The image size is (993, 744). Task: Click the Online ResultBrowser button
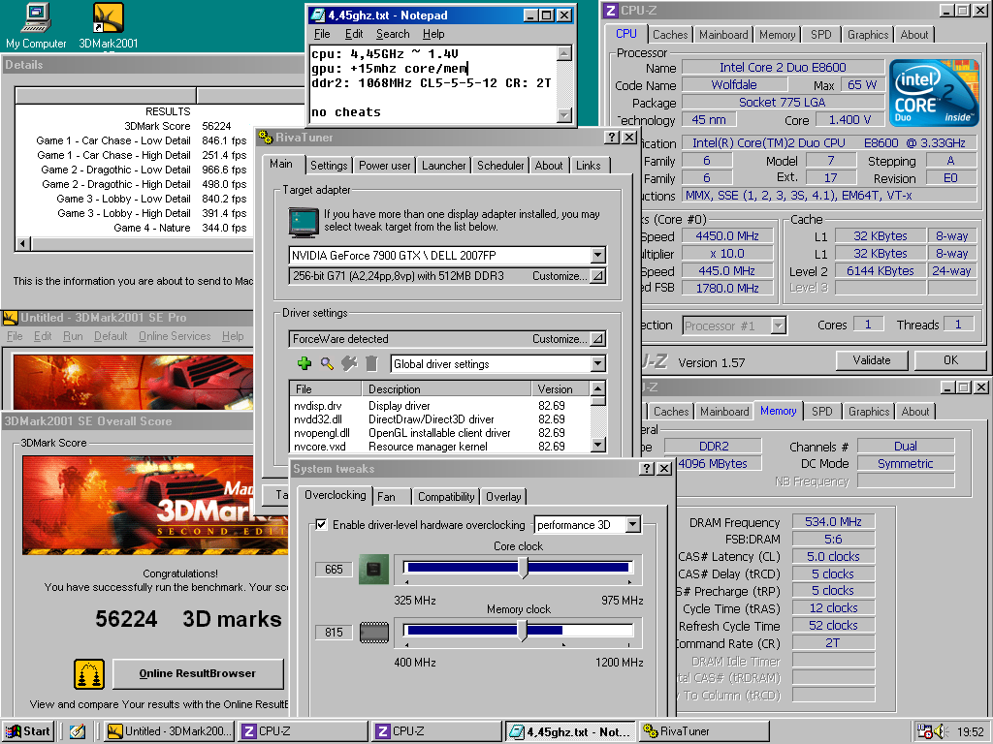198,674
